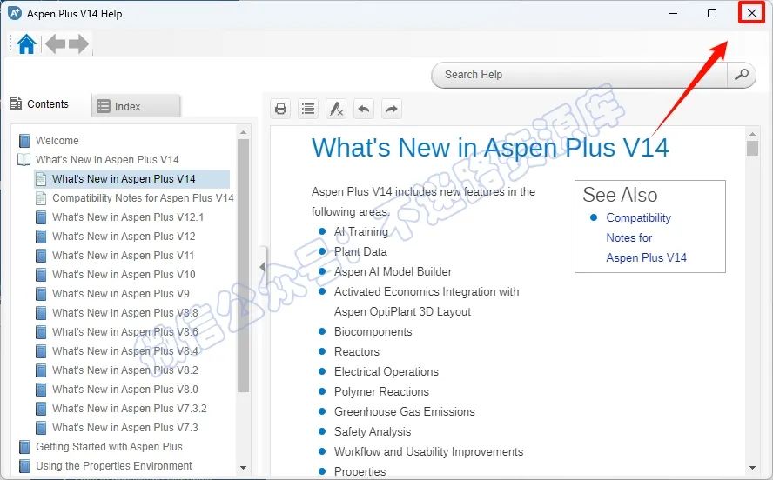The image size is (773, 480).
Task: Click Aspen AI Model Builder bullet text
Action: point(393,272)
